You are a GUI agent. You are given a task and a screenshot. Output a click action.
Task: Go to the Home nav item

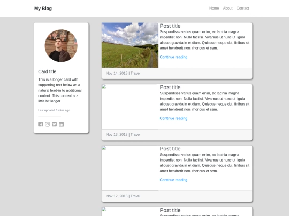coord(214,8)
